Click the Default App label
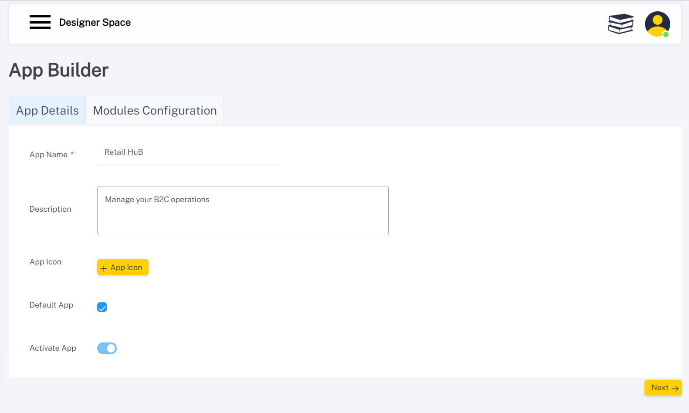 [x=51, y=305]
